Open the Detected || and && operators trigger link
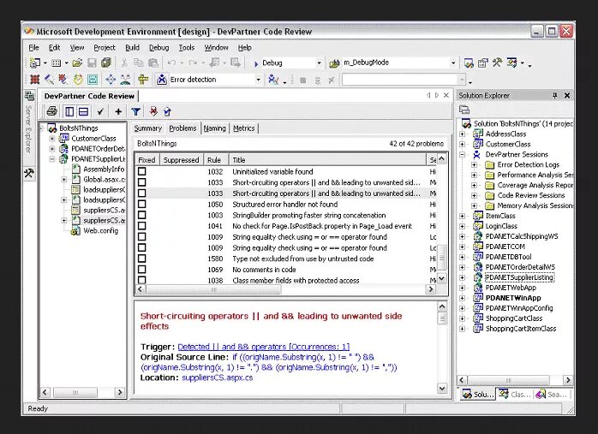 point(264,347)
